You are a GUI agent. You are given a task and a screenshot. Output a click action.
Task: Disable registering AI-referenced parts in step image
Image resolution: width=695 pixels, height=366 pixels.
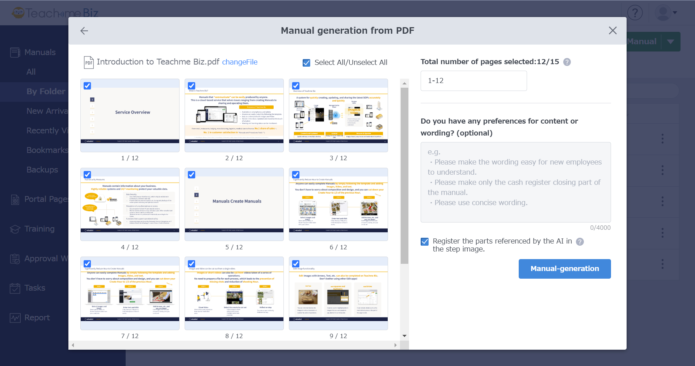point(424,242)
